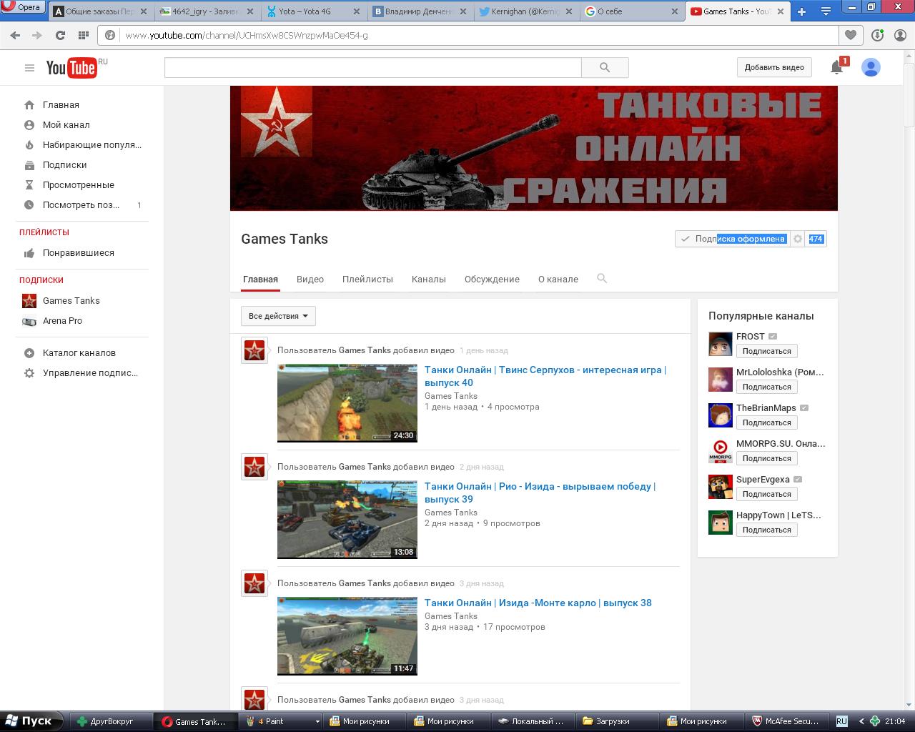This screenshot has height=732, width=915.
Task: Subscribe to MMORPG.SU channel
Action: (766, 458)
